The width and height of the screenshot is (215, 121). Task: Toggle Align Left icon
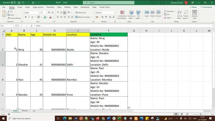[x=58, y=17]
